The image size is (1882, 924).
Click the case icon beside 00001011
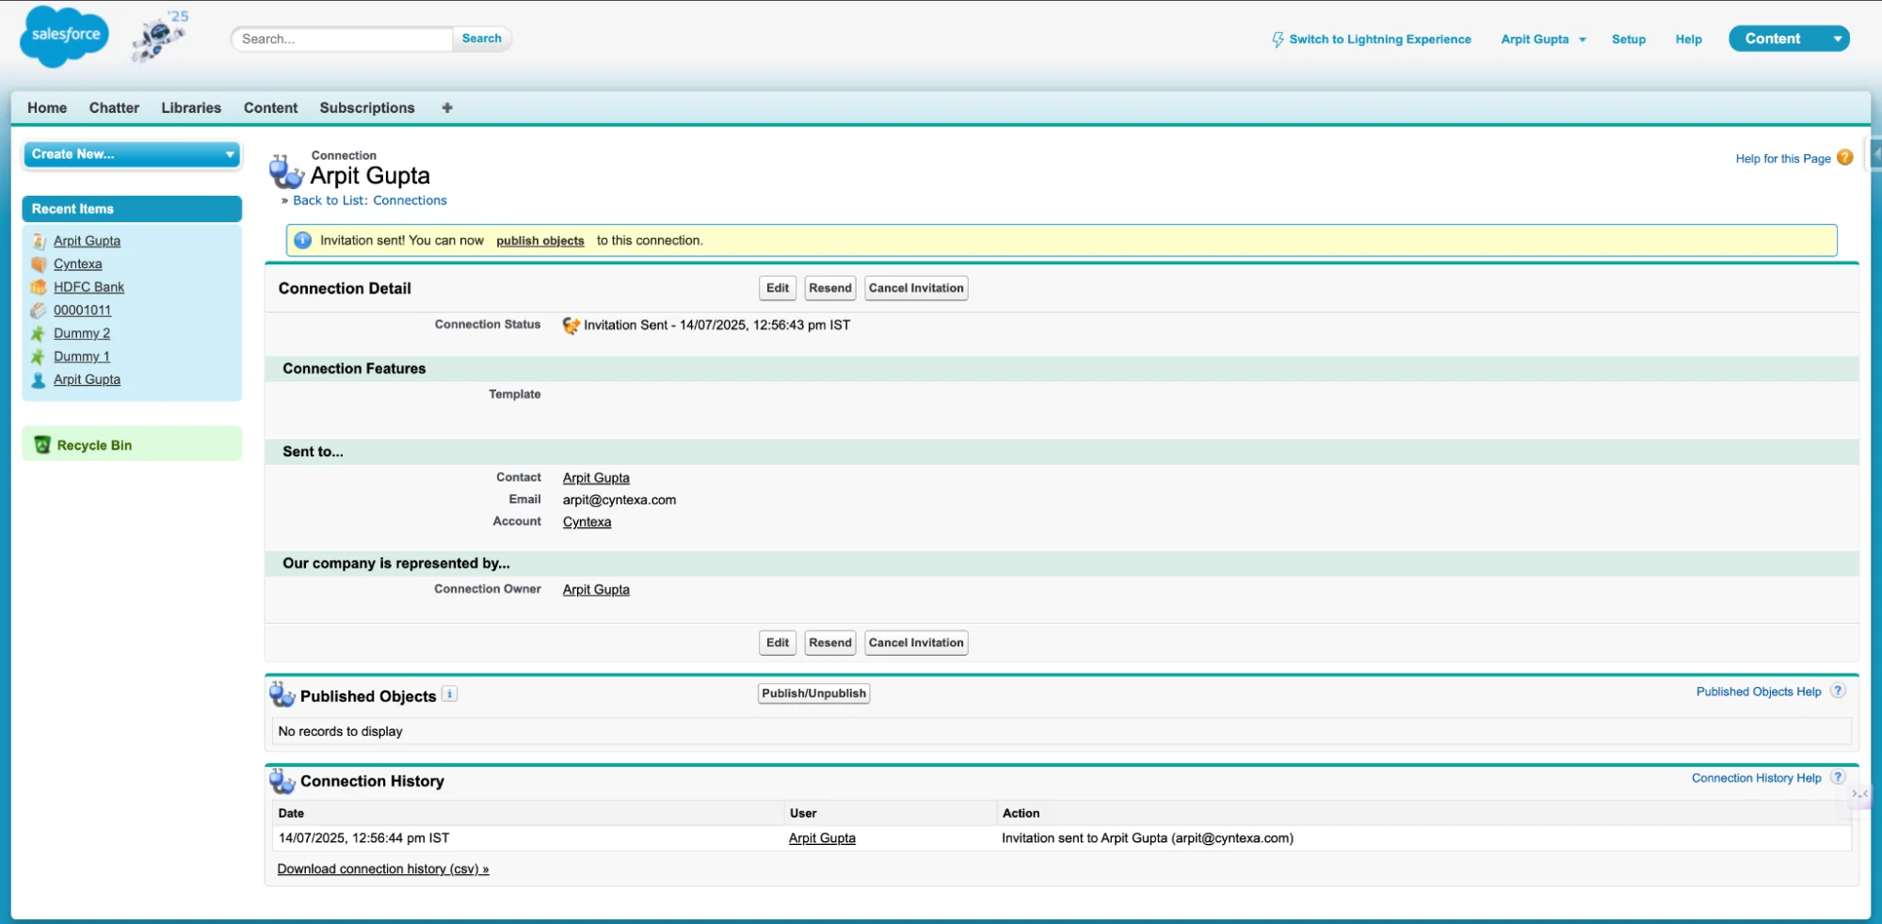[x=39, y=311]
